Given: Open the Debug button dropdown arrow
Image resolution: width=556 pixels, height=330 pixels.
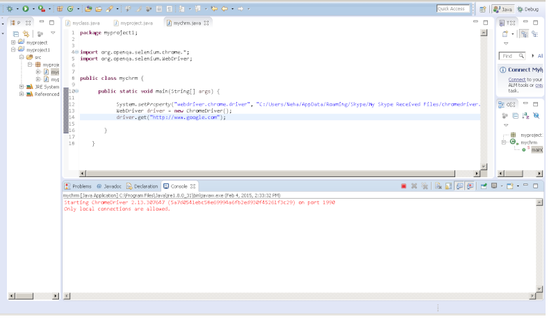Looking at the screenshot, I should [x=17, y=8].
